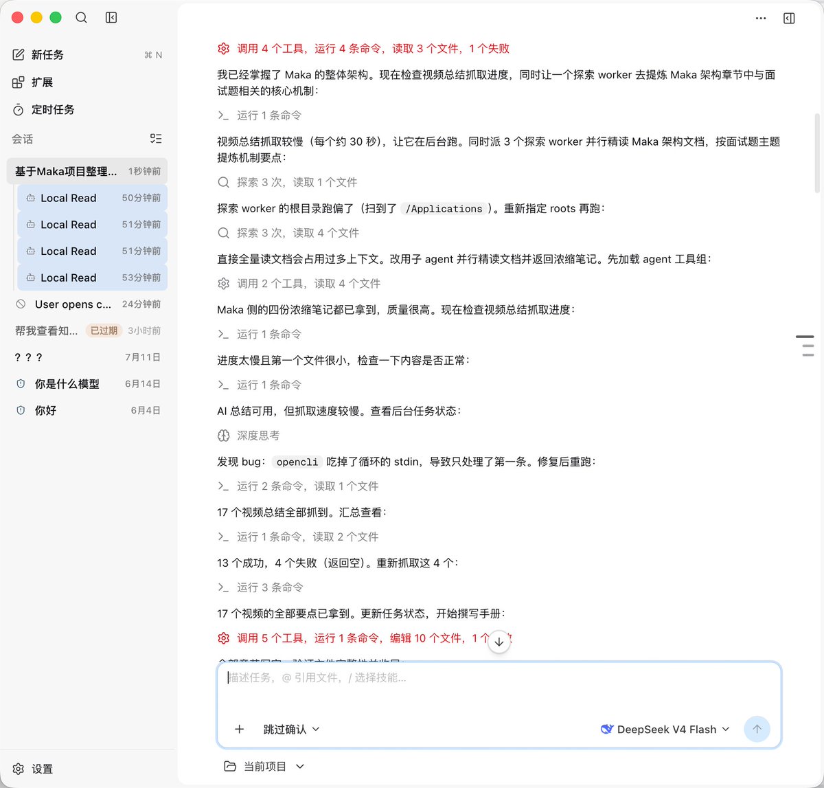Expand 运行 1 条命令，读取 2 个文件
Viewport: 824px width, 788px height.
pyautogui.click(x=298, y=537)
